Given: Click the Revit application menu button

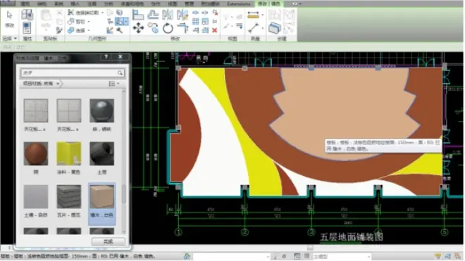Looking at the screenshot, I should pos(8,3).
